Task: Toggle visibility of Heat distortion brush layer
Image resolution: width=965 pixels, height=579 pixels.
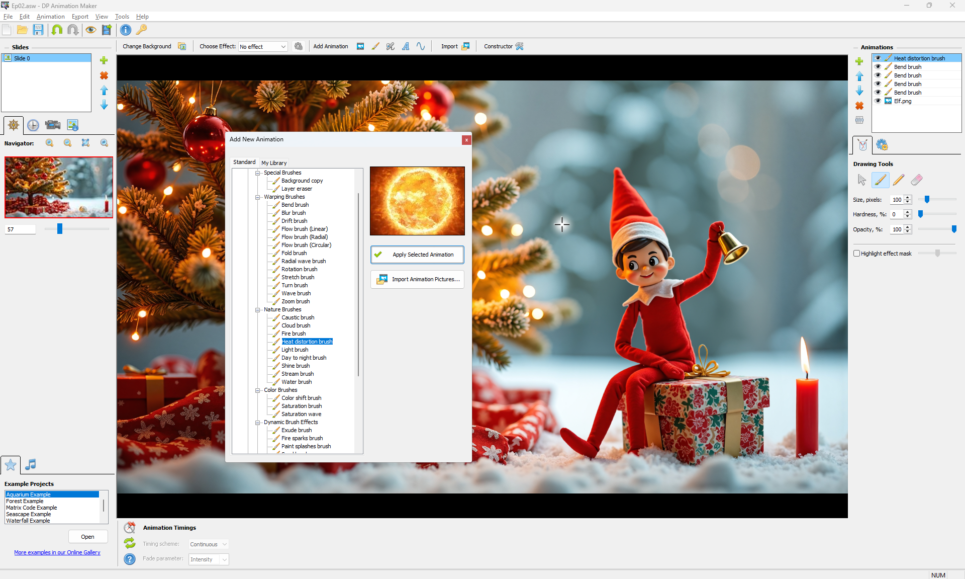Action: 878,58
